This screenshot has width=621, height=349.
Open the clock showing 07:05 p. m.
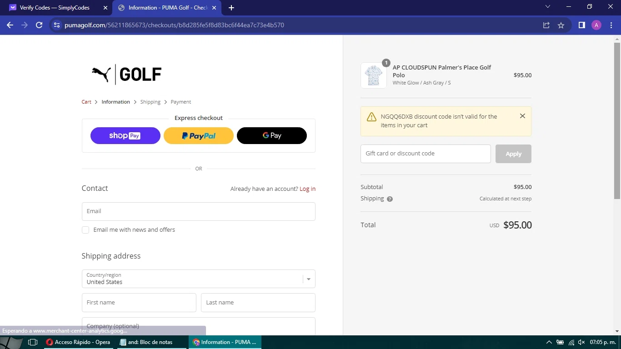point(603,342)
